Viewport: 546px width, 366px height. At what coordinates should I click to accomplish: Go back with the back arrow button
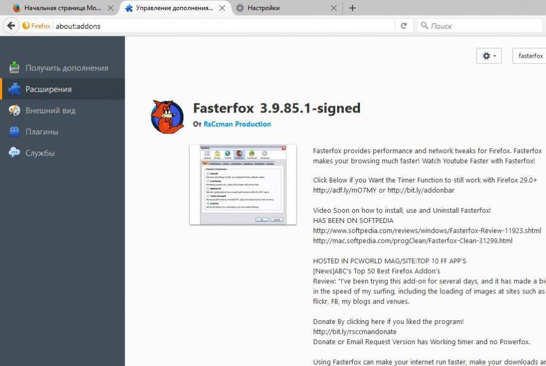(x=11, y=26)
